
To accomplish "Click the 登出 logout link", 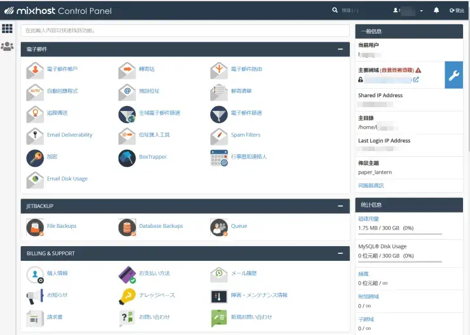I will (x=457, y=11).
